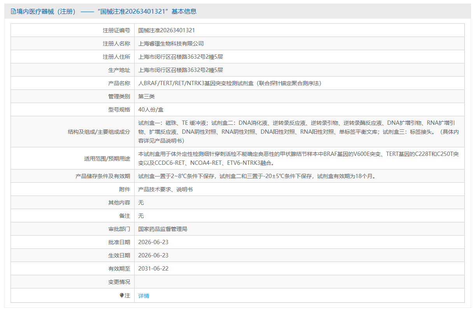Screen dimensions: 473x311
Task: Click the 产品储存条件及有效期 label
Action: coord(103,176)
